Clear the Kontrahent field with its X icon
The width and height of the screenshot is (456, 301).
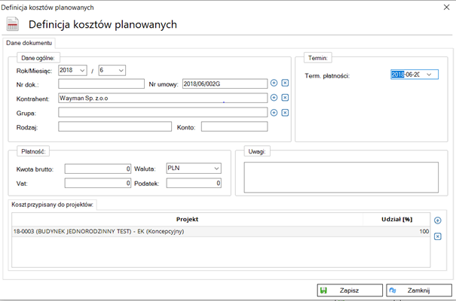pos(285,98)
